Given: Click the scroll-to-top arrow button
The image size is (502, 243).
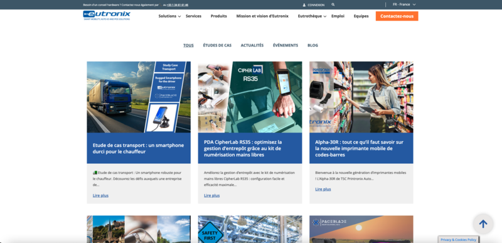Looking at the screenshot, I should pyautogui.click(x=483, y=224).
